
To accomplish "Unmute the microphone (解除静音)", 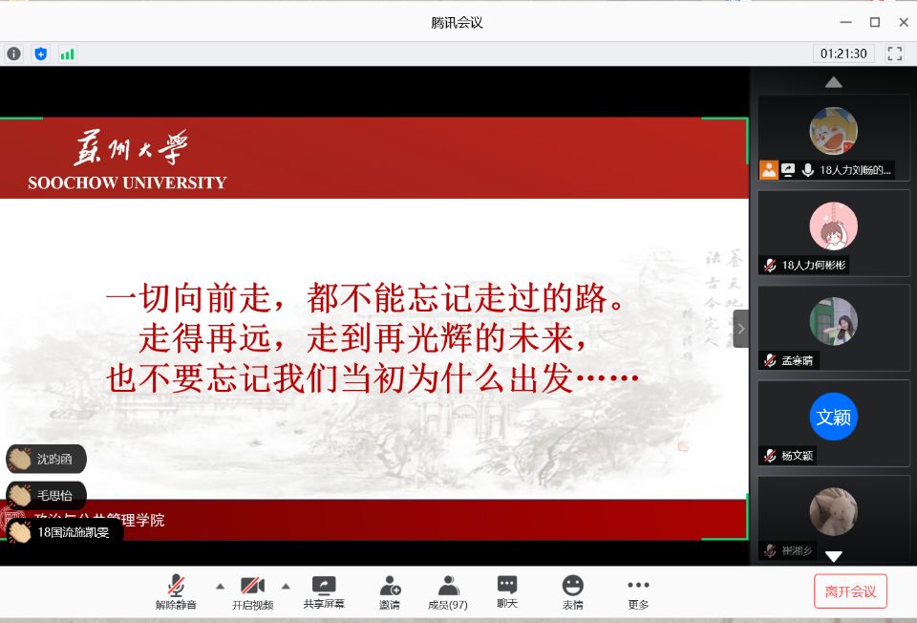I will click(176, 591).
